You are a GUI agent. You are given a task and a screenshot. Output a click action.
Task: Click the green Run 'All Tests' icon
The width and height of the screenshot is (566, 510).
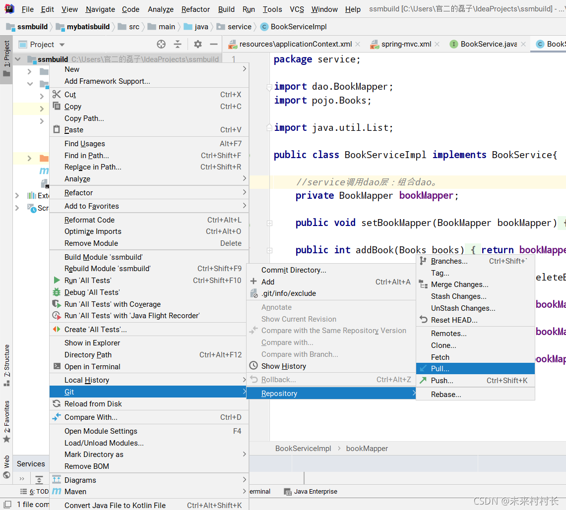tap(57, 280)
